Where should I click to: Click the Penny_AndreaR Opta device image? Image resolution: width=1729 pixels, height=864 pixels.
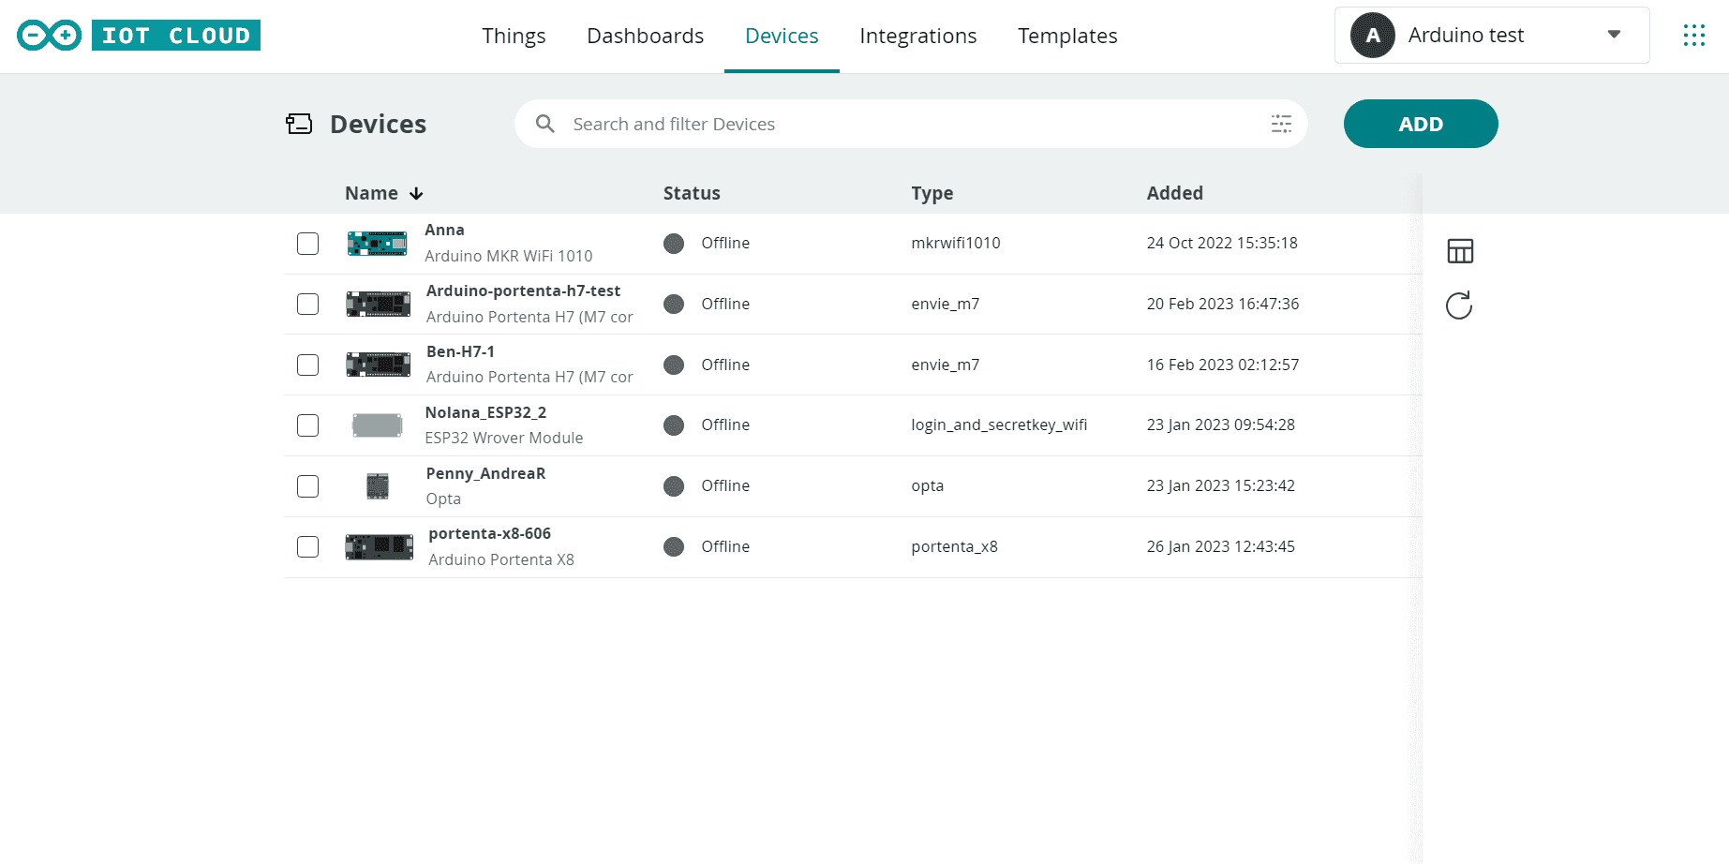click(x=378, y=486)
